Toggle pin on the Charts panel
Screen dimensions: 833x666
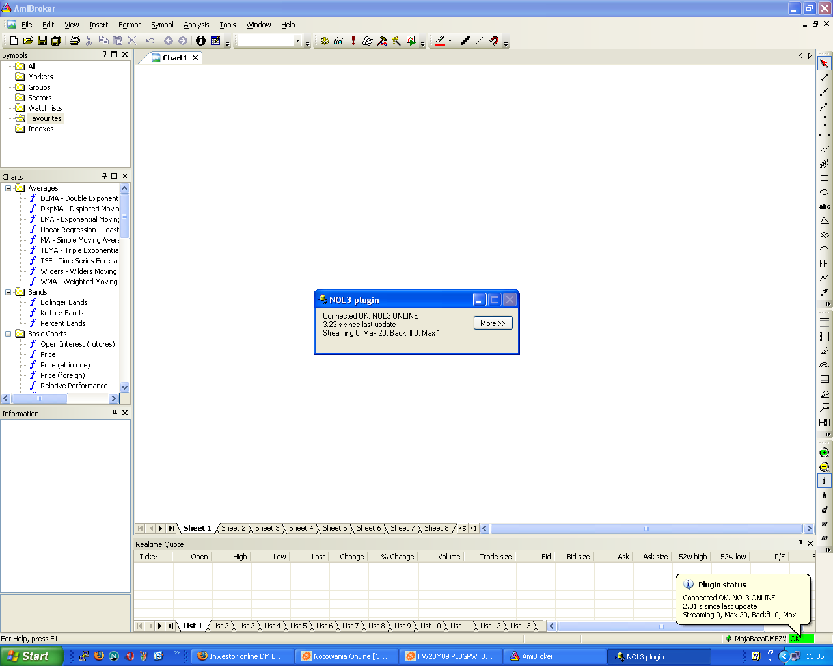(x=104, y=176)
